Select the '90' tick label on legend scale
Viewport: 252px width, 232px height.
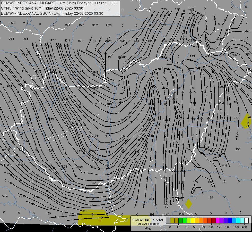click(211, 227)
